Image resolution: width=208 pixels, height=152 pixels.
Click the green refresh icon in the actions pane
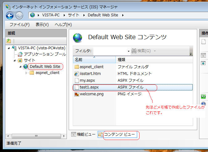(x=203, y=97)
